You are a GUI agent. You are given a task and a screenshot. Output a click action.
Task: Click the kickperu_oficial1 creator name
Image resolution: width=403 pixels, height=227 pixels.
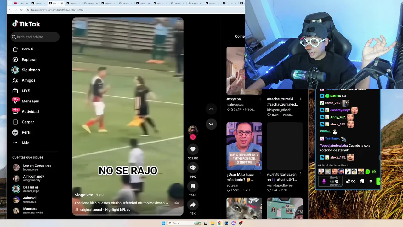click(x=279, y=110)
